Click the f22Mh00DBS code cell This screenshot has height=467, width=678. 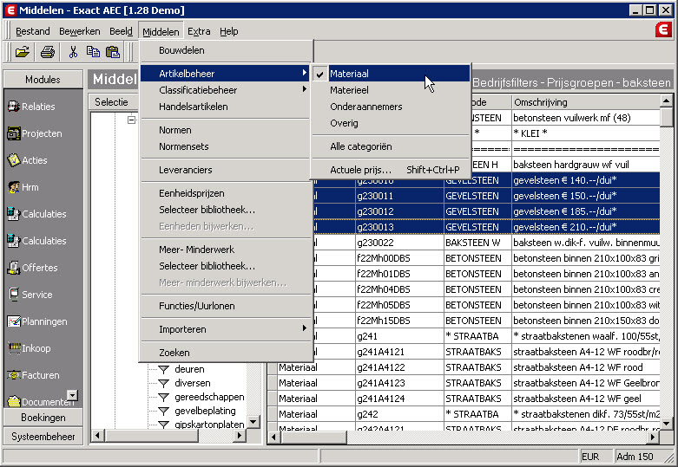point(399,258)
